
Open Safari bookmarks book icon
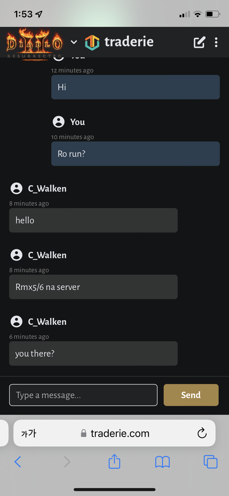click(162, 462)
